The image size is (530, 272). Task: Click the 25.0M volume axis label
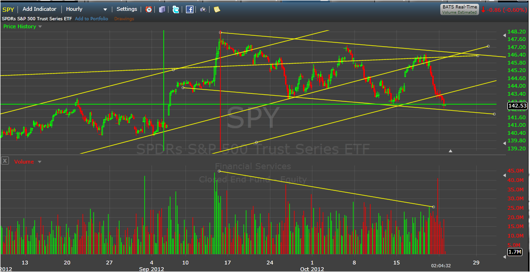pos(516,207)
